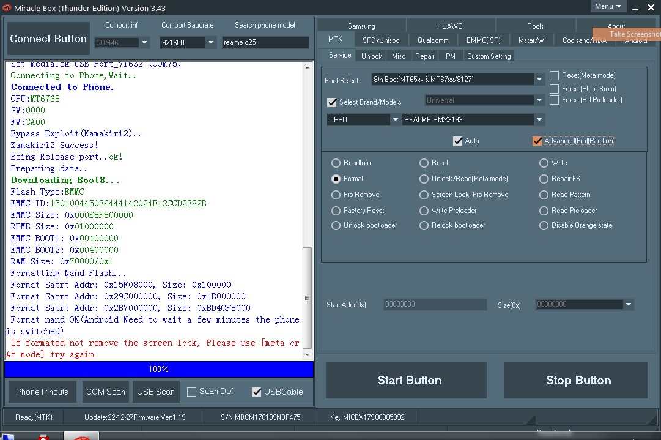Expand the Universal dropdown
Screen dimensions: 661x440
point(539,100)
